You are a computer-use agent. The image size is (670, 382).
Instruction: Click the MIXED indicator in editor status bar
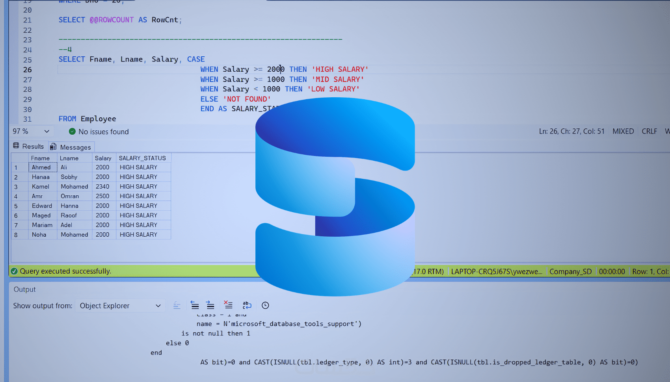(623, 131)
